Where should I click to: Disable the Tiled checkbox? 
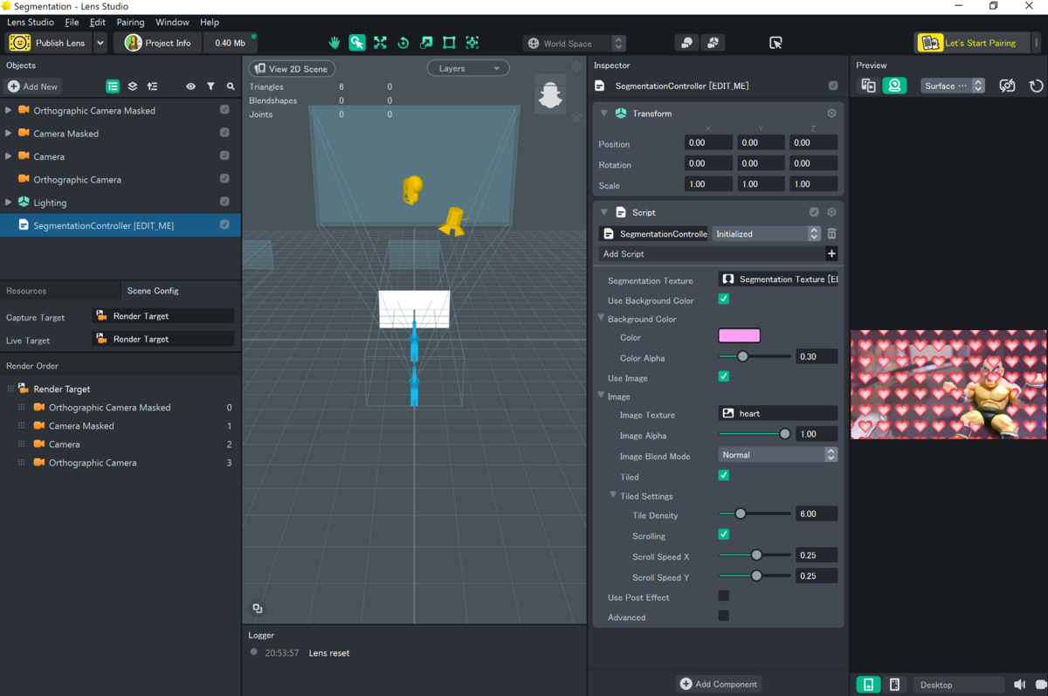(723, 476)
